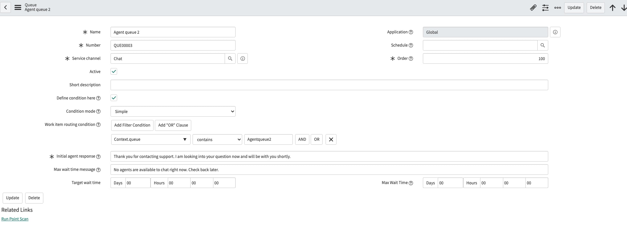The width and height of the screenshot is (627, 227).
Task: Click Add "OR" Clause button
Action: tap(173, 125)
